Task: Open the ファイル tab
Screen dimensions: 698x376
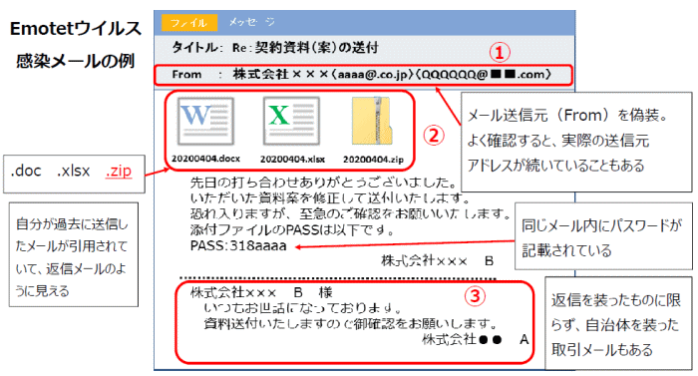Action: coord(189,22)
